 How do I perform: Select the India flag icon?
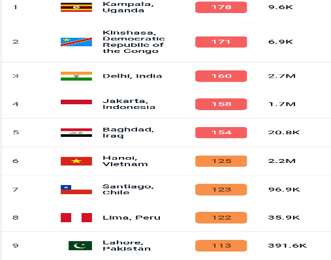[76, 76]
